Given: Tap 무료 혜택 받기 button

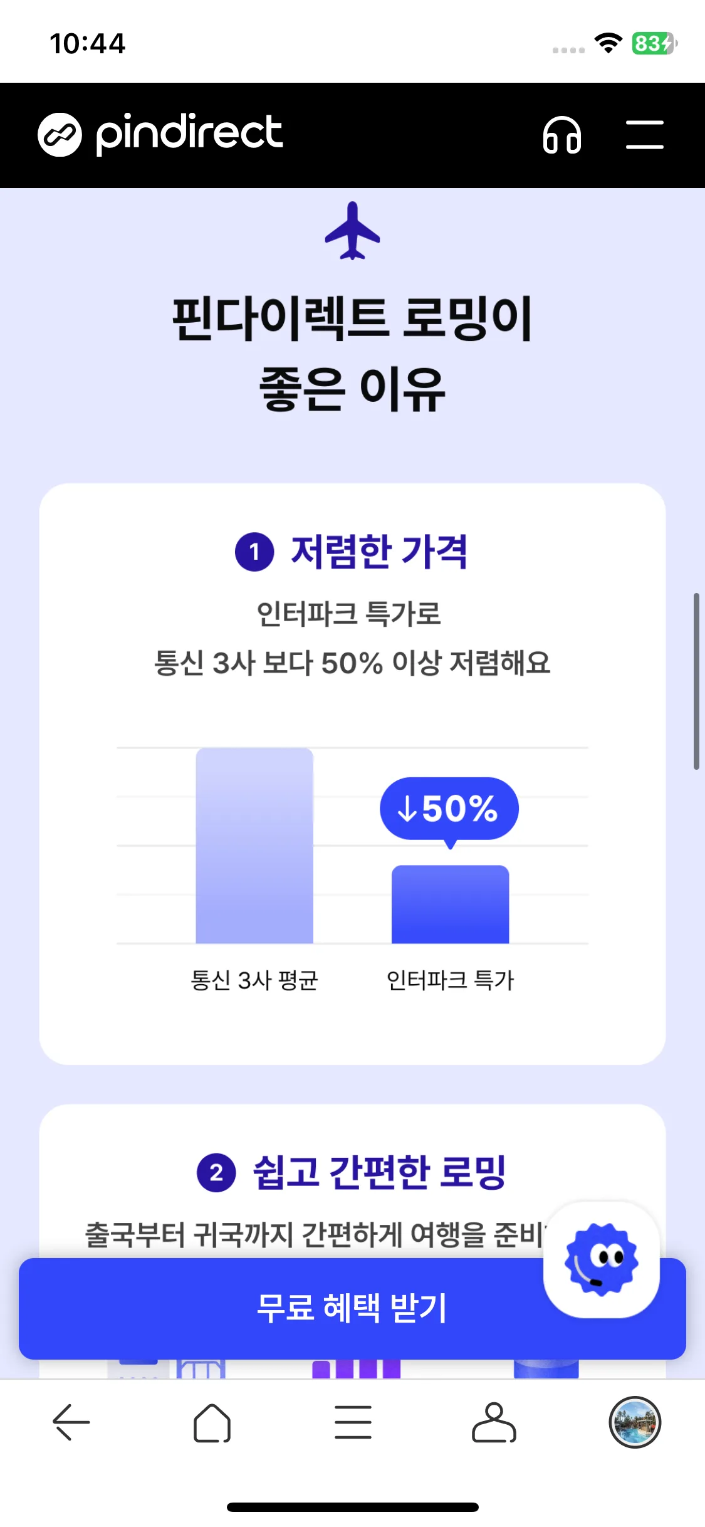Looking at the screenshot, I should point(352,1308).
